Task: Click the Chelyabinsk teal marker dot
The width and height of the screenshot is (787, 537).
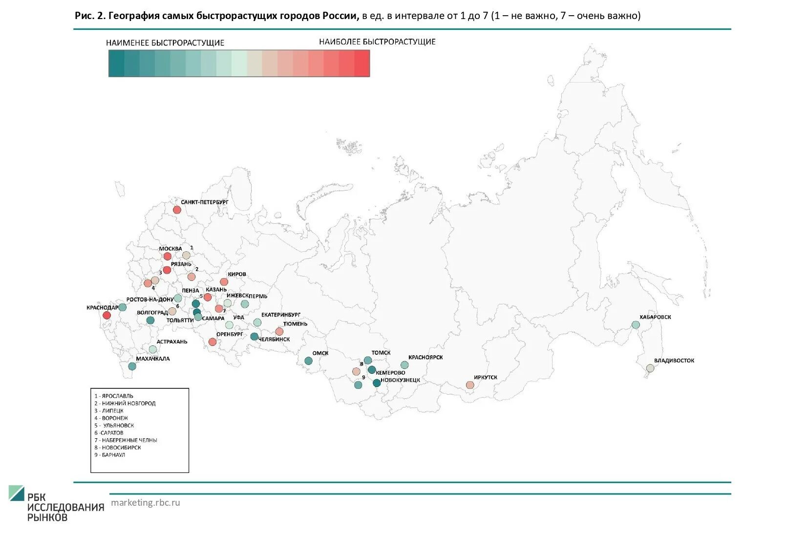Action: point(254,336)
